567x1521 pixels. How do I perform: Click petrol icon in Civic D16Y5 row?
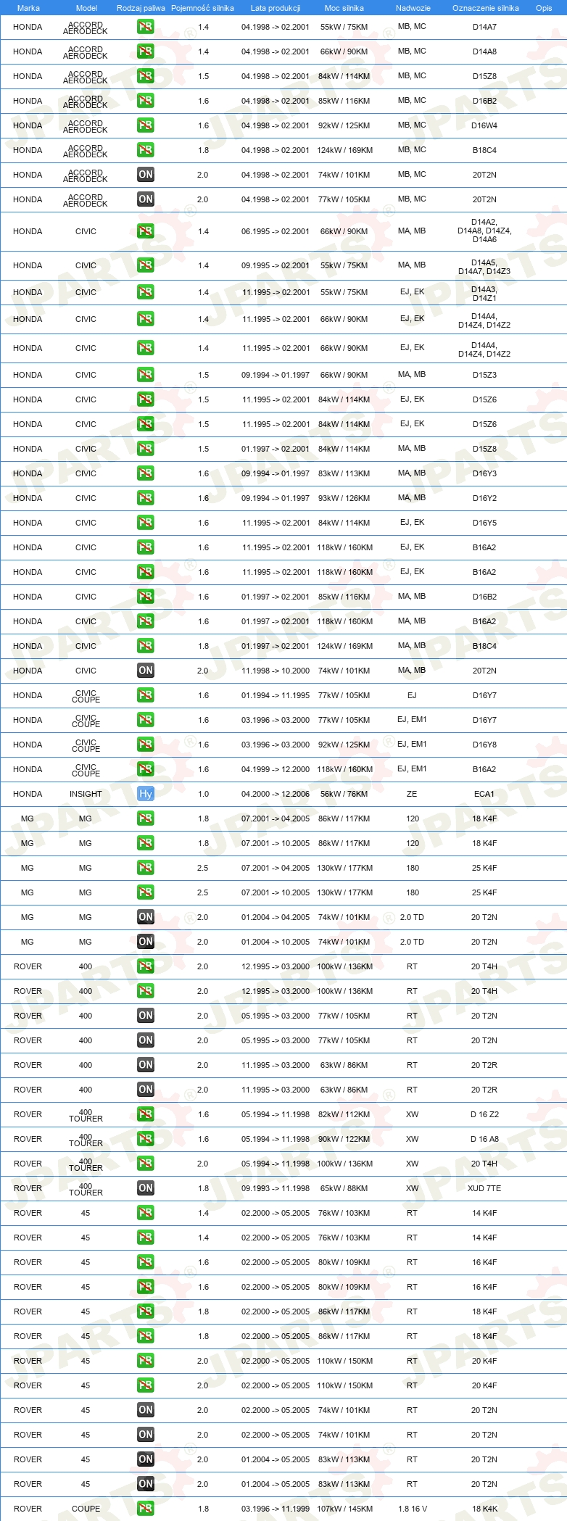click(146, 523)
